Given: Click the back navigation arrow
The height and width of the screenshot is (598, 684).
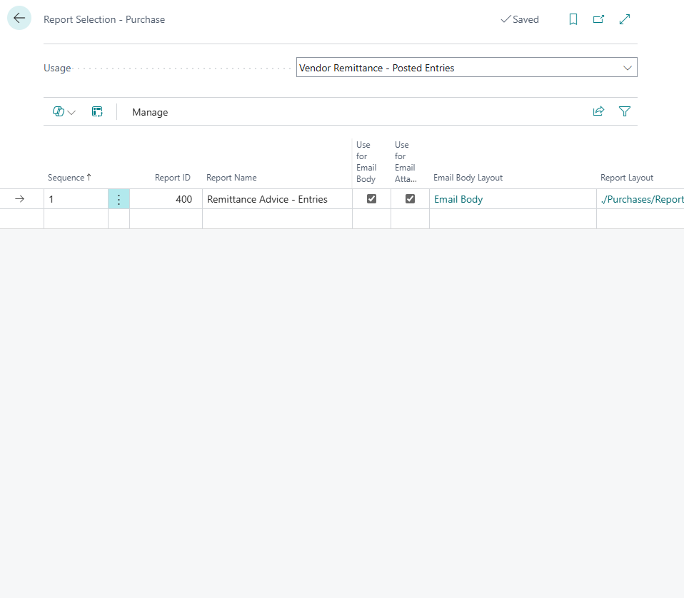Looking at the screenshot, I should (19, 18).
